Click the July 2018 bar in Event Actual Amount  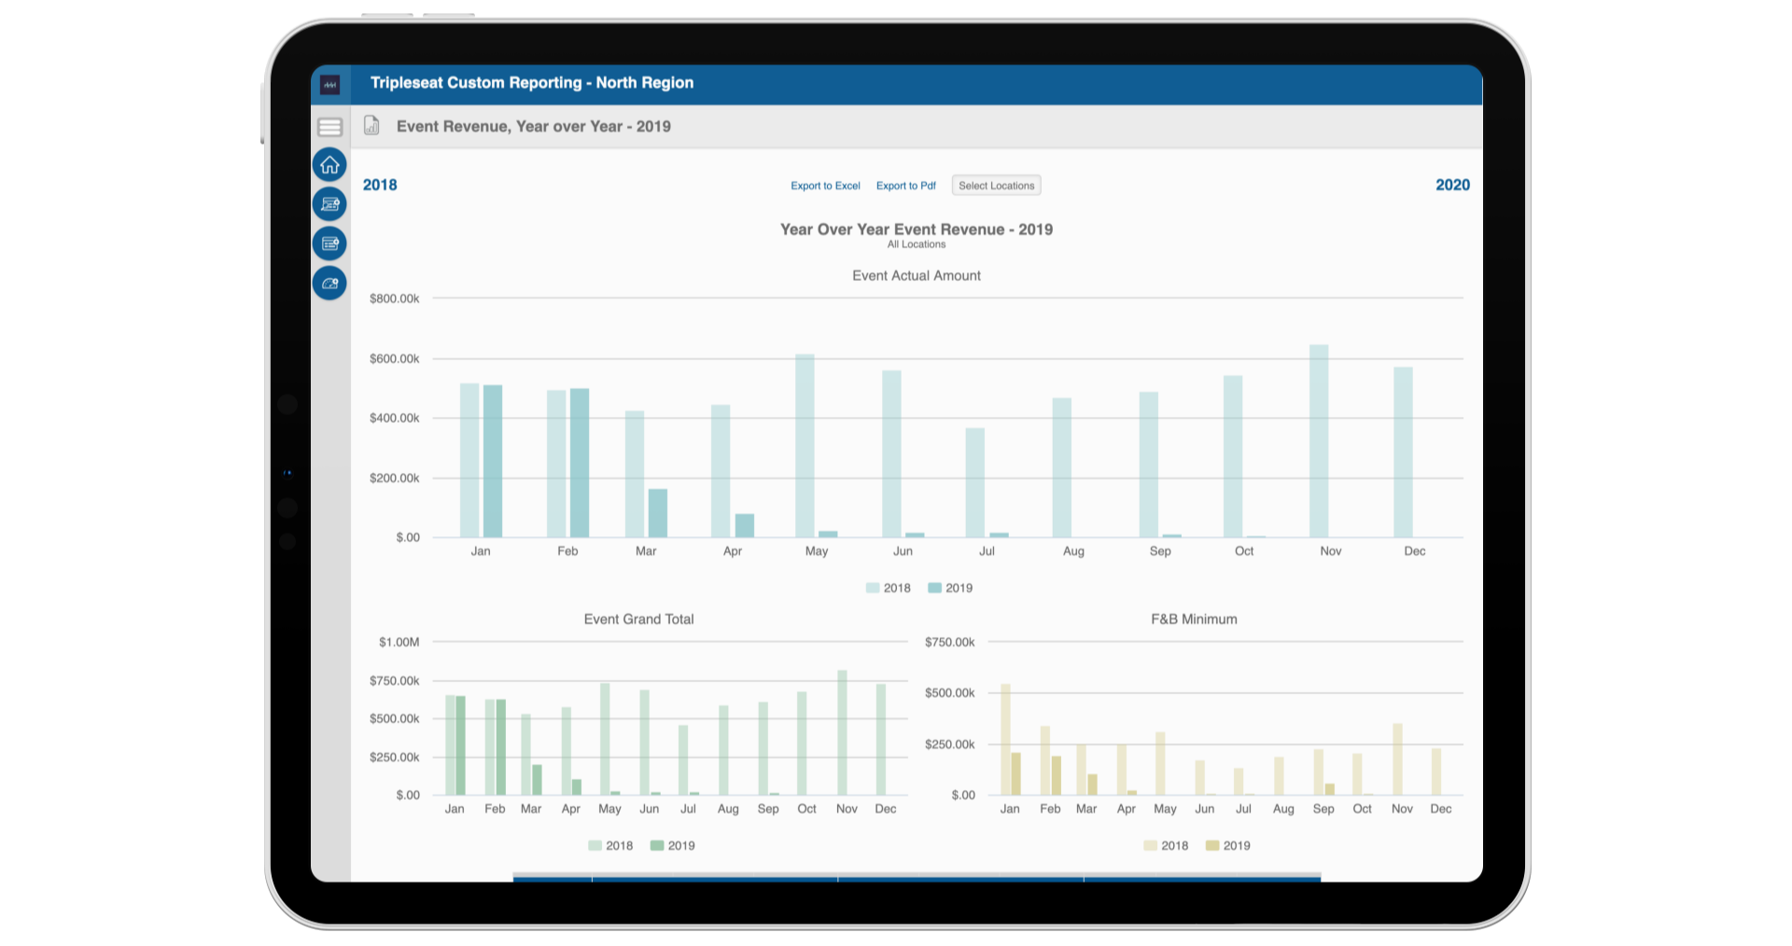point(975,482)
